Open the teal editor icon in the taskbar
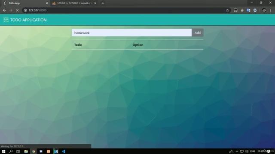275x154 pixels. point(56,151)
